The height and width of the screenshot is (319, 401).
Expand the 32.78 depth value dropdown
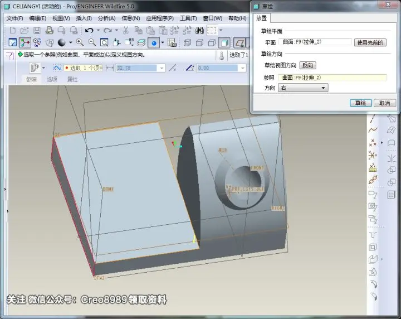pyautogui.click(x=162, y=68)
